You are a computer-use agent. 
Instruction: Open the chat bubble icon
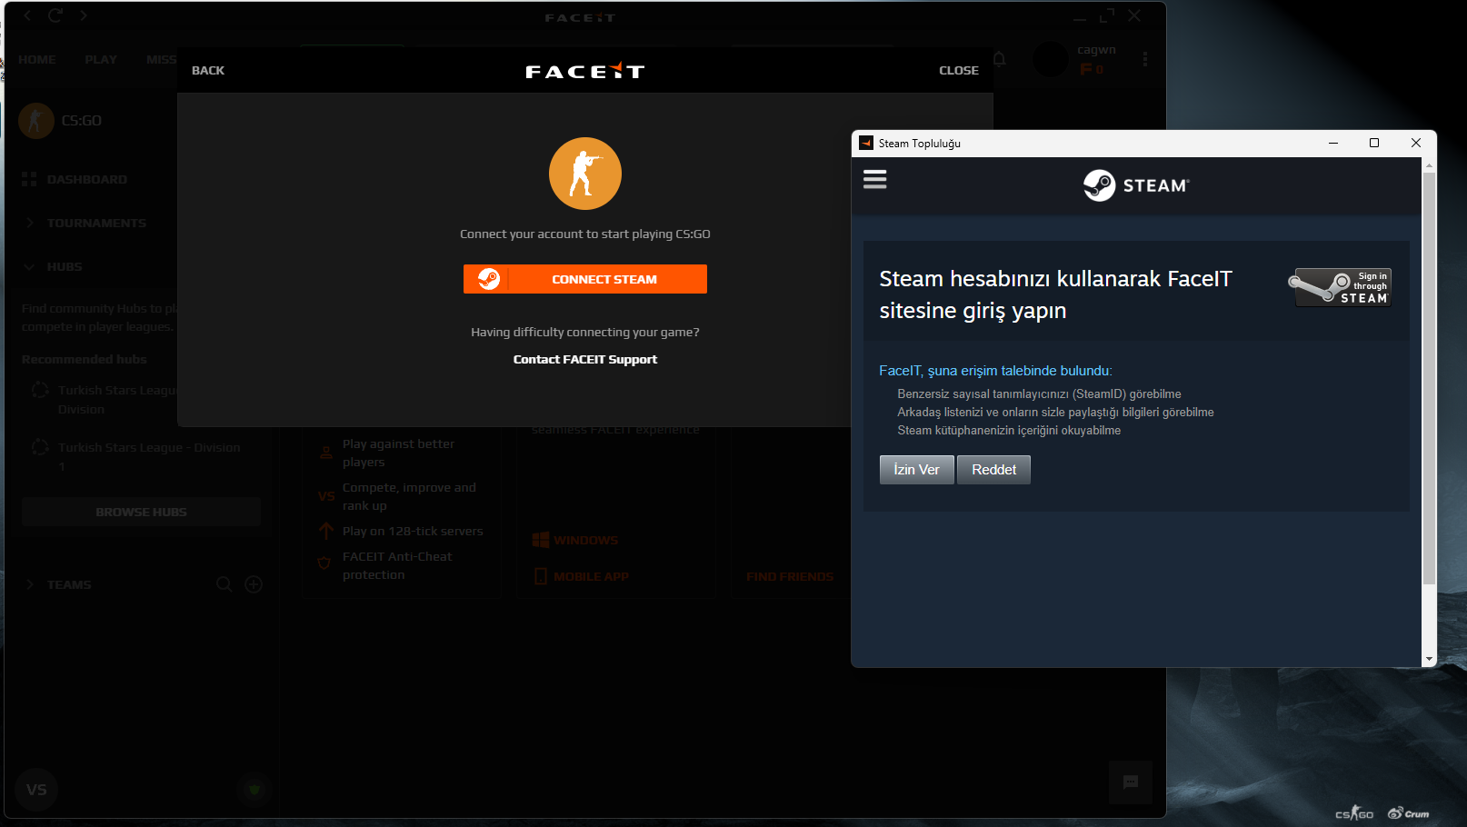pos(1131,782)
